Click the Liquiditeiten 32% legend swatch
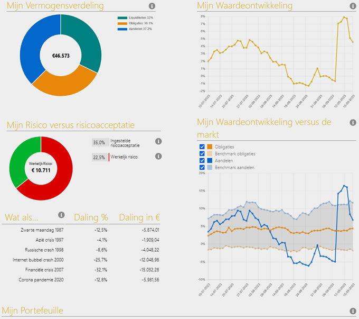Image resolution: width=359 pixels, height=319 pixels. (121, 18)
